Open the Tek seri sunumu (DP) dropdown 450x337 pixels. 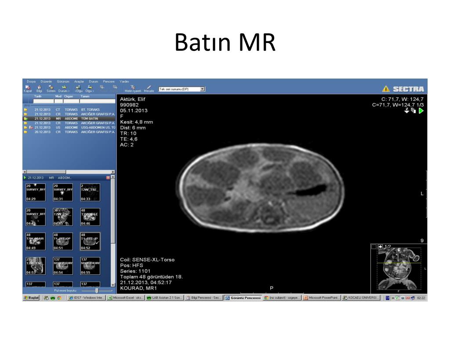click(202, 89)
